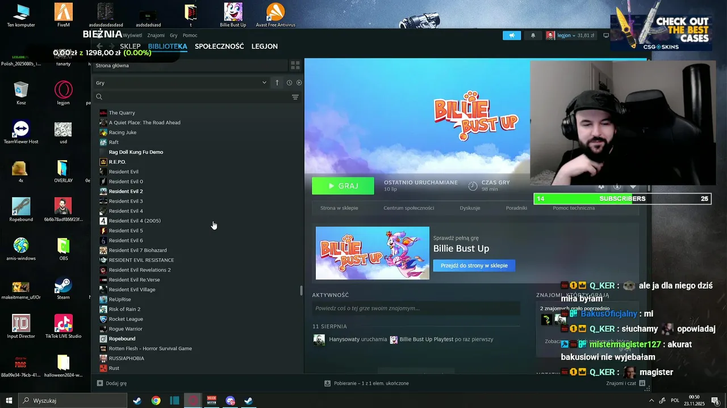This screenshot has height=408, width=727.
Task: Click the library search field
Action: click(191, 97)
